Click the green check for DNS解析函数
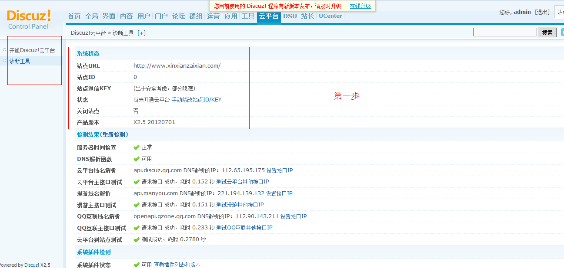The image size is (564, 268). [137, 159]
